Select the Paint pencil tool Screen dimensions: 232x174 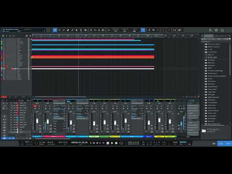click(72, 30)
